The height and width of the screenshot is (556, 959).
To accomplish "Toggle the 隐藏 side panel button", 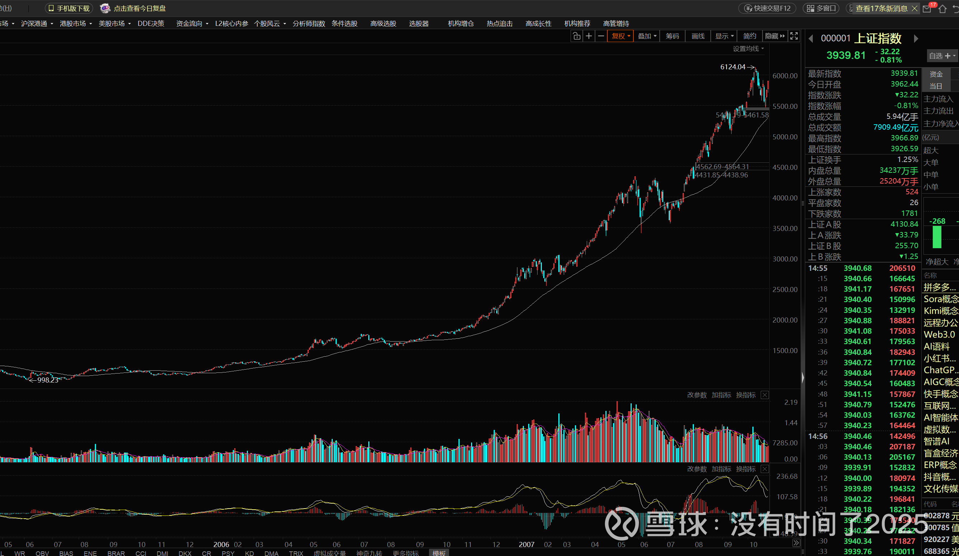I will [775, 36].
